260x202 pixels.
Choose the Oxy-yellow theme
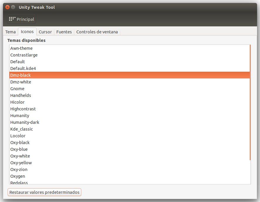129,163
